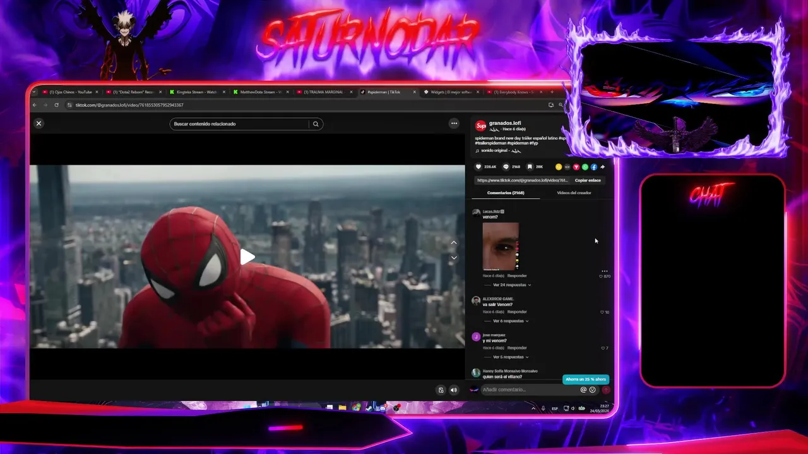This screenshot has width=808, height=454.
Task: Click 'Copiar enlace' button
Action: [x=588, y=180]
